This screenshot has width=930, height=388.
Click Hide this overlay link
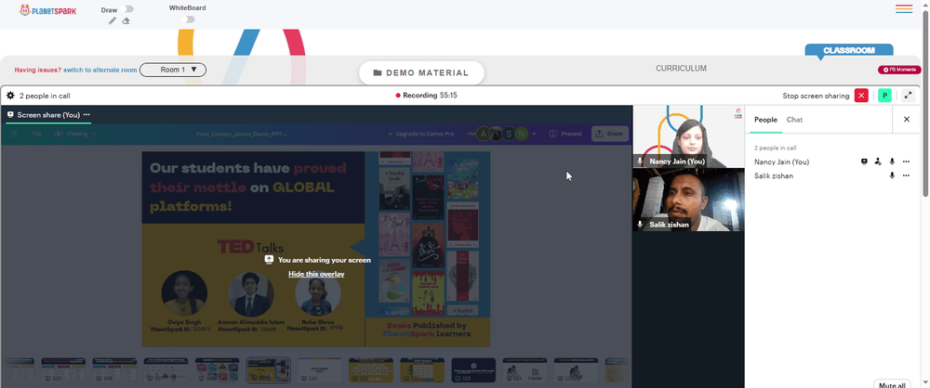pyautogui.click(x=316, y=274)
